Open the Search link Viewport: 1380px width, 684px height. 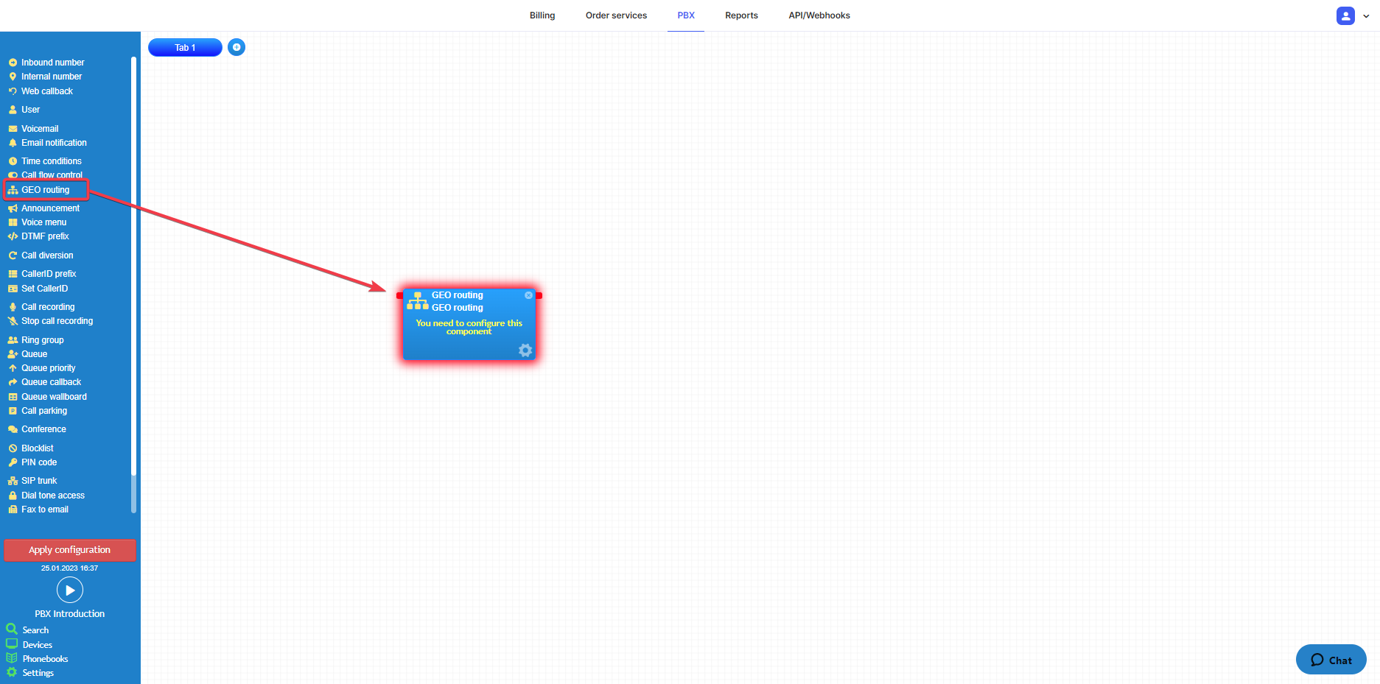click(x=35, y=630)
